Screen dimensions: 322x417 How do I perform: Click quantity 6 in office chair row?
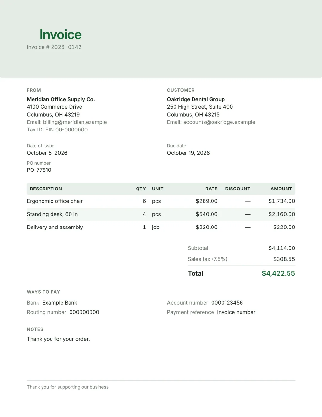[x=144, y=201]
